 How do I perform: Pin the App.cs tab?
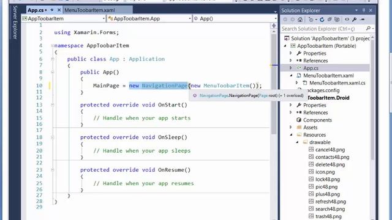(x=52, y=10)
